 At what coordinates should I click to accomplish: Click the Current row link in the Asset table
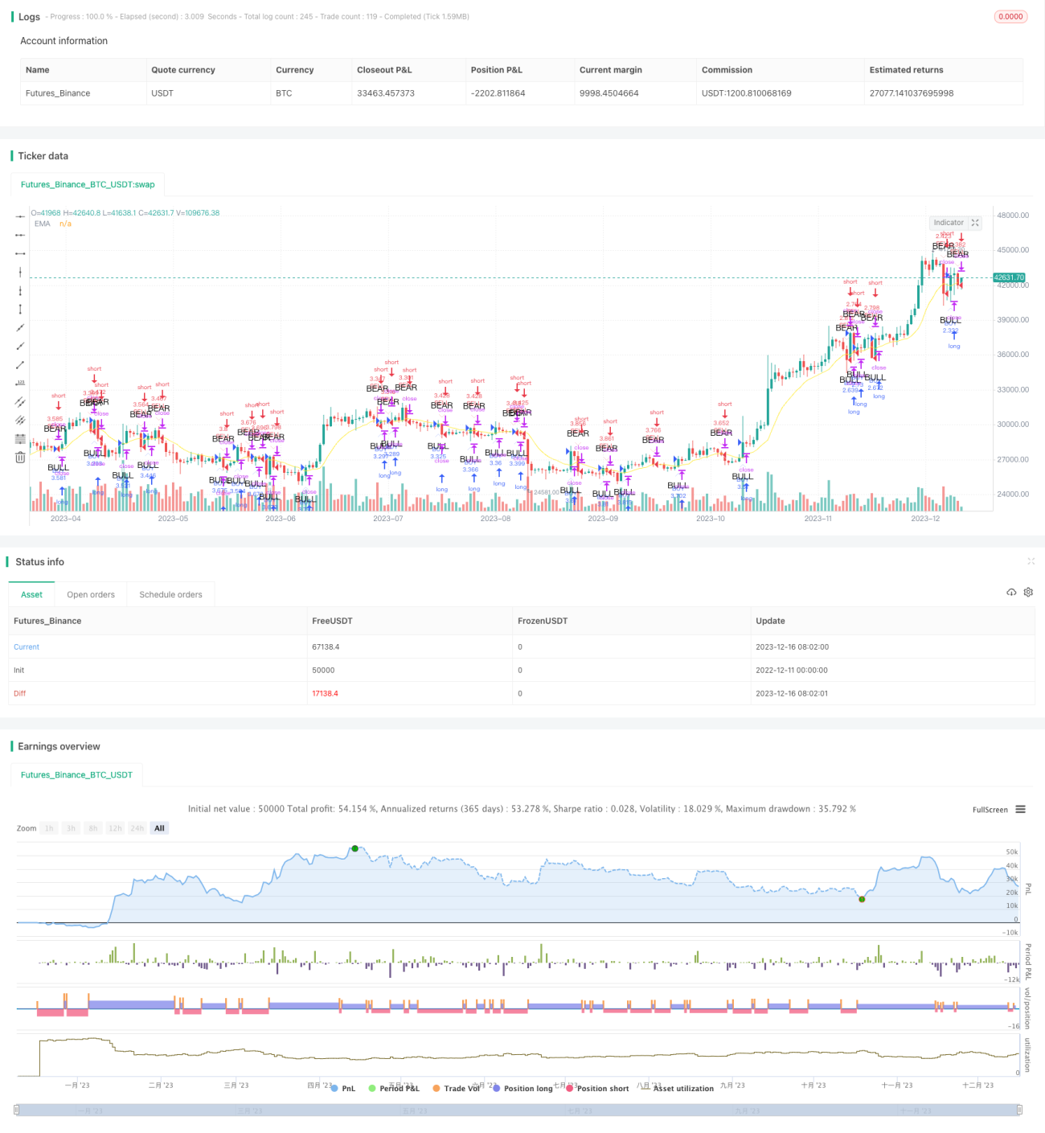[27, 647]
